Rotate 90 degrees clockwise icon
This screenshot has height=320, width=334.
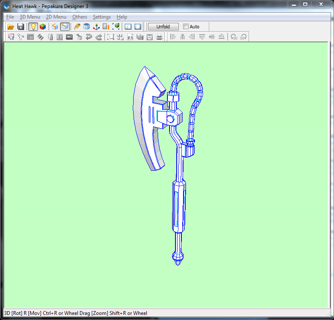pyautogui.click(x=243, y=37)
